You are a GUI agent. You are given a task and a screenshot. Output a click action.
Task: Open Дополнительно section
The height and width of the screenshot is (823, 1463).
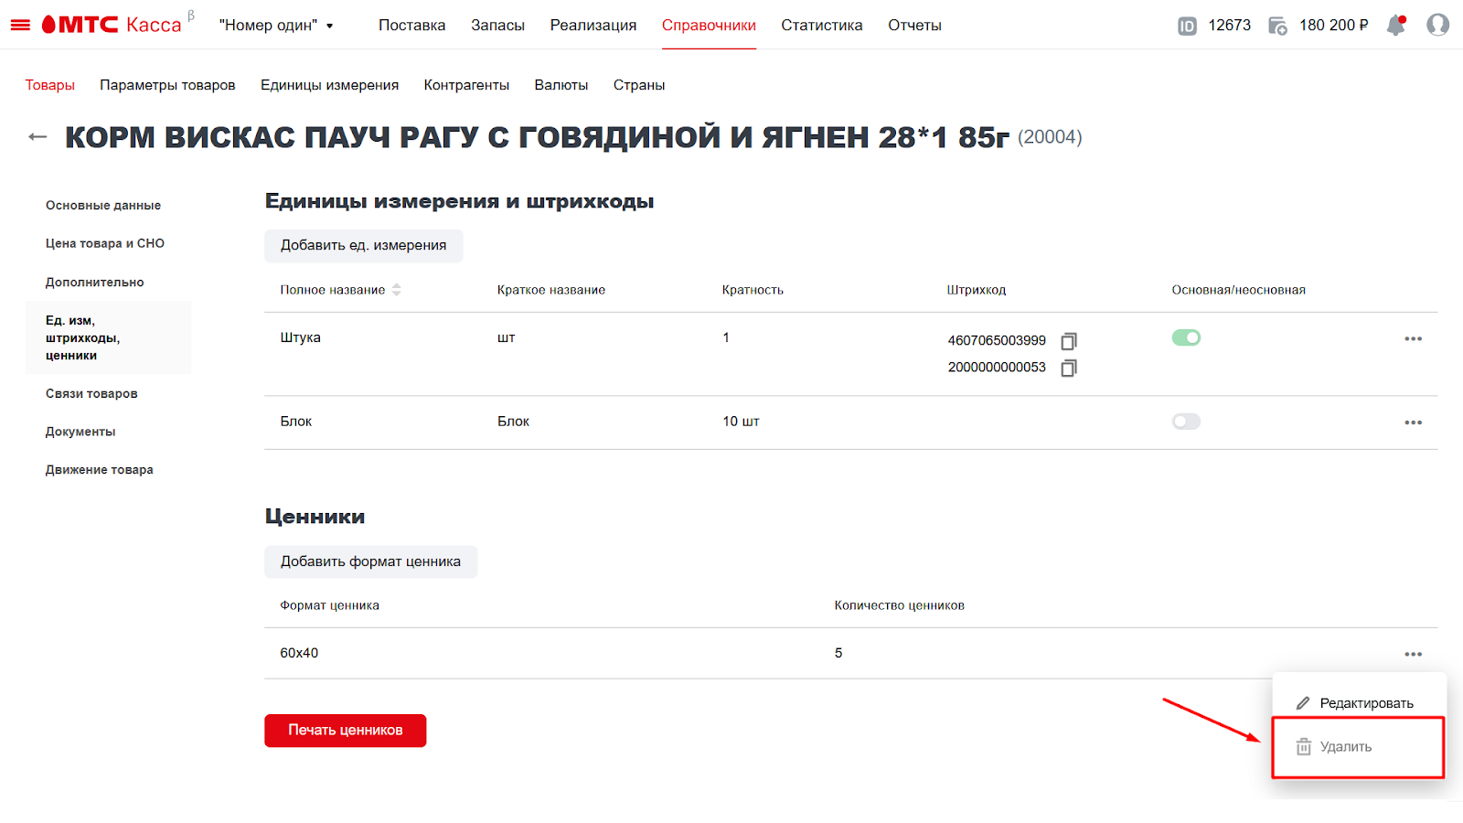(95, 283)
